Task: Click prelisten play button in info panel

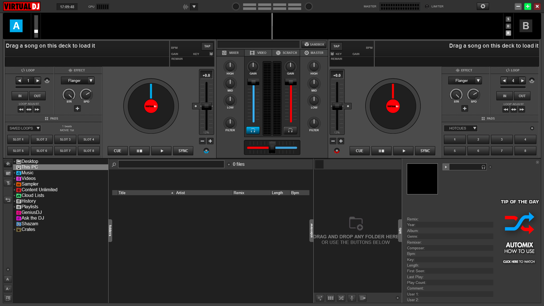Action: tap(446, 167)
